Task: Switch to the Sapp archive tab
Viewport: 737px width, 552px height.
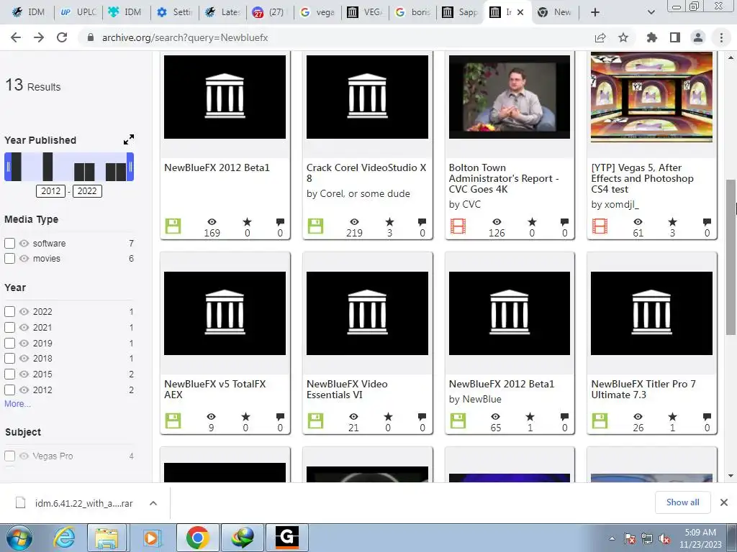Action: coord(461,12)
